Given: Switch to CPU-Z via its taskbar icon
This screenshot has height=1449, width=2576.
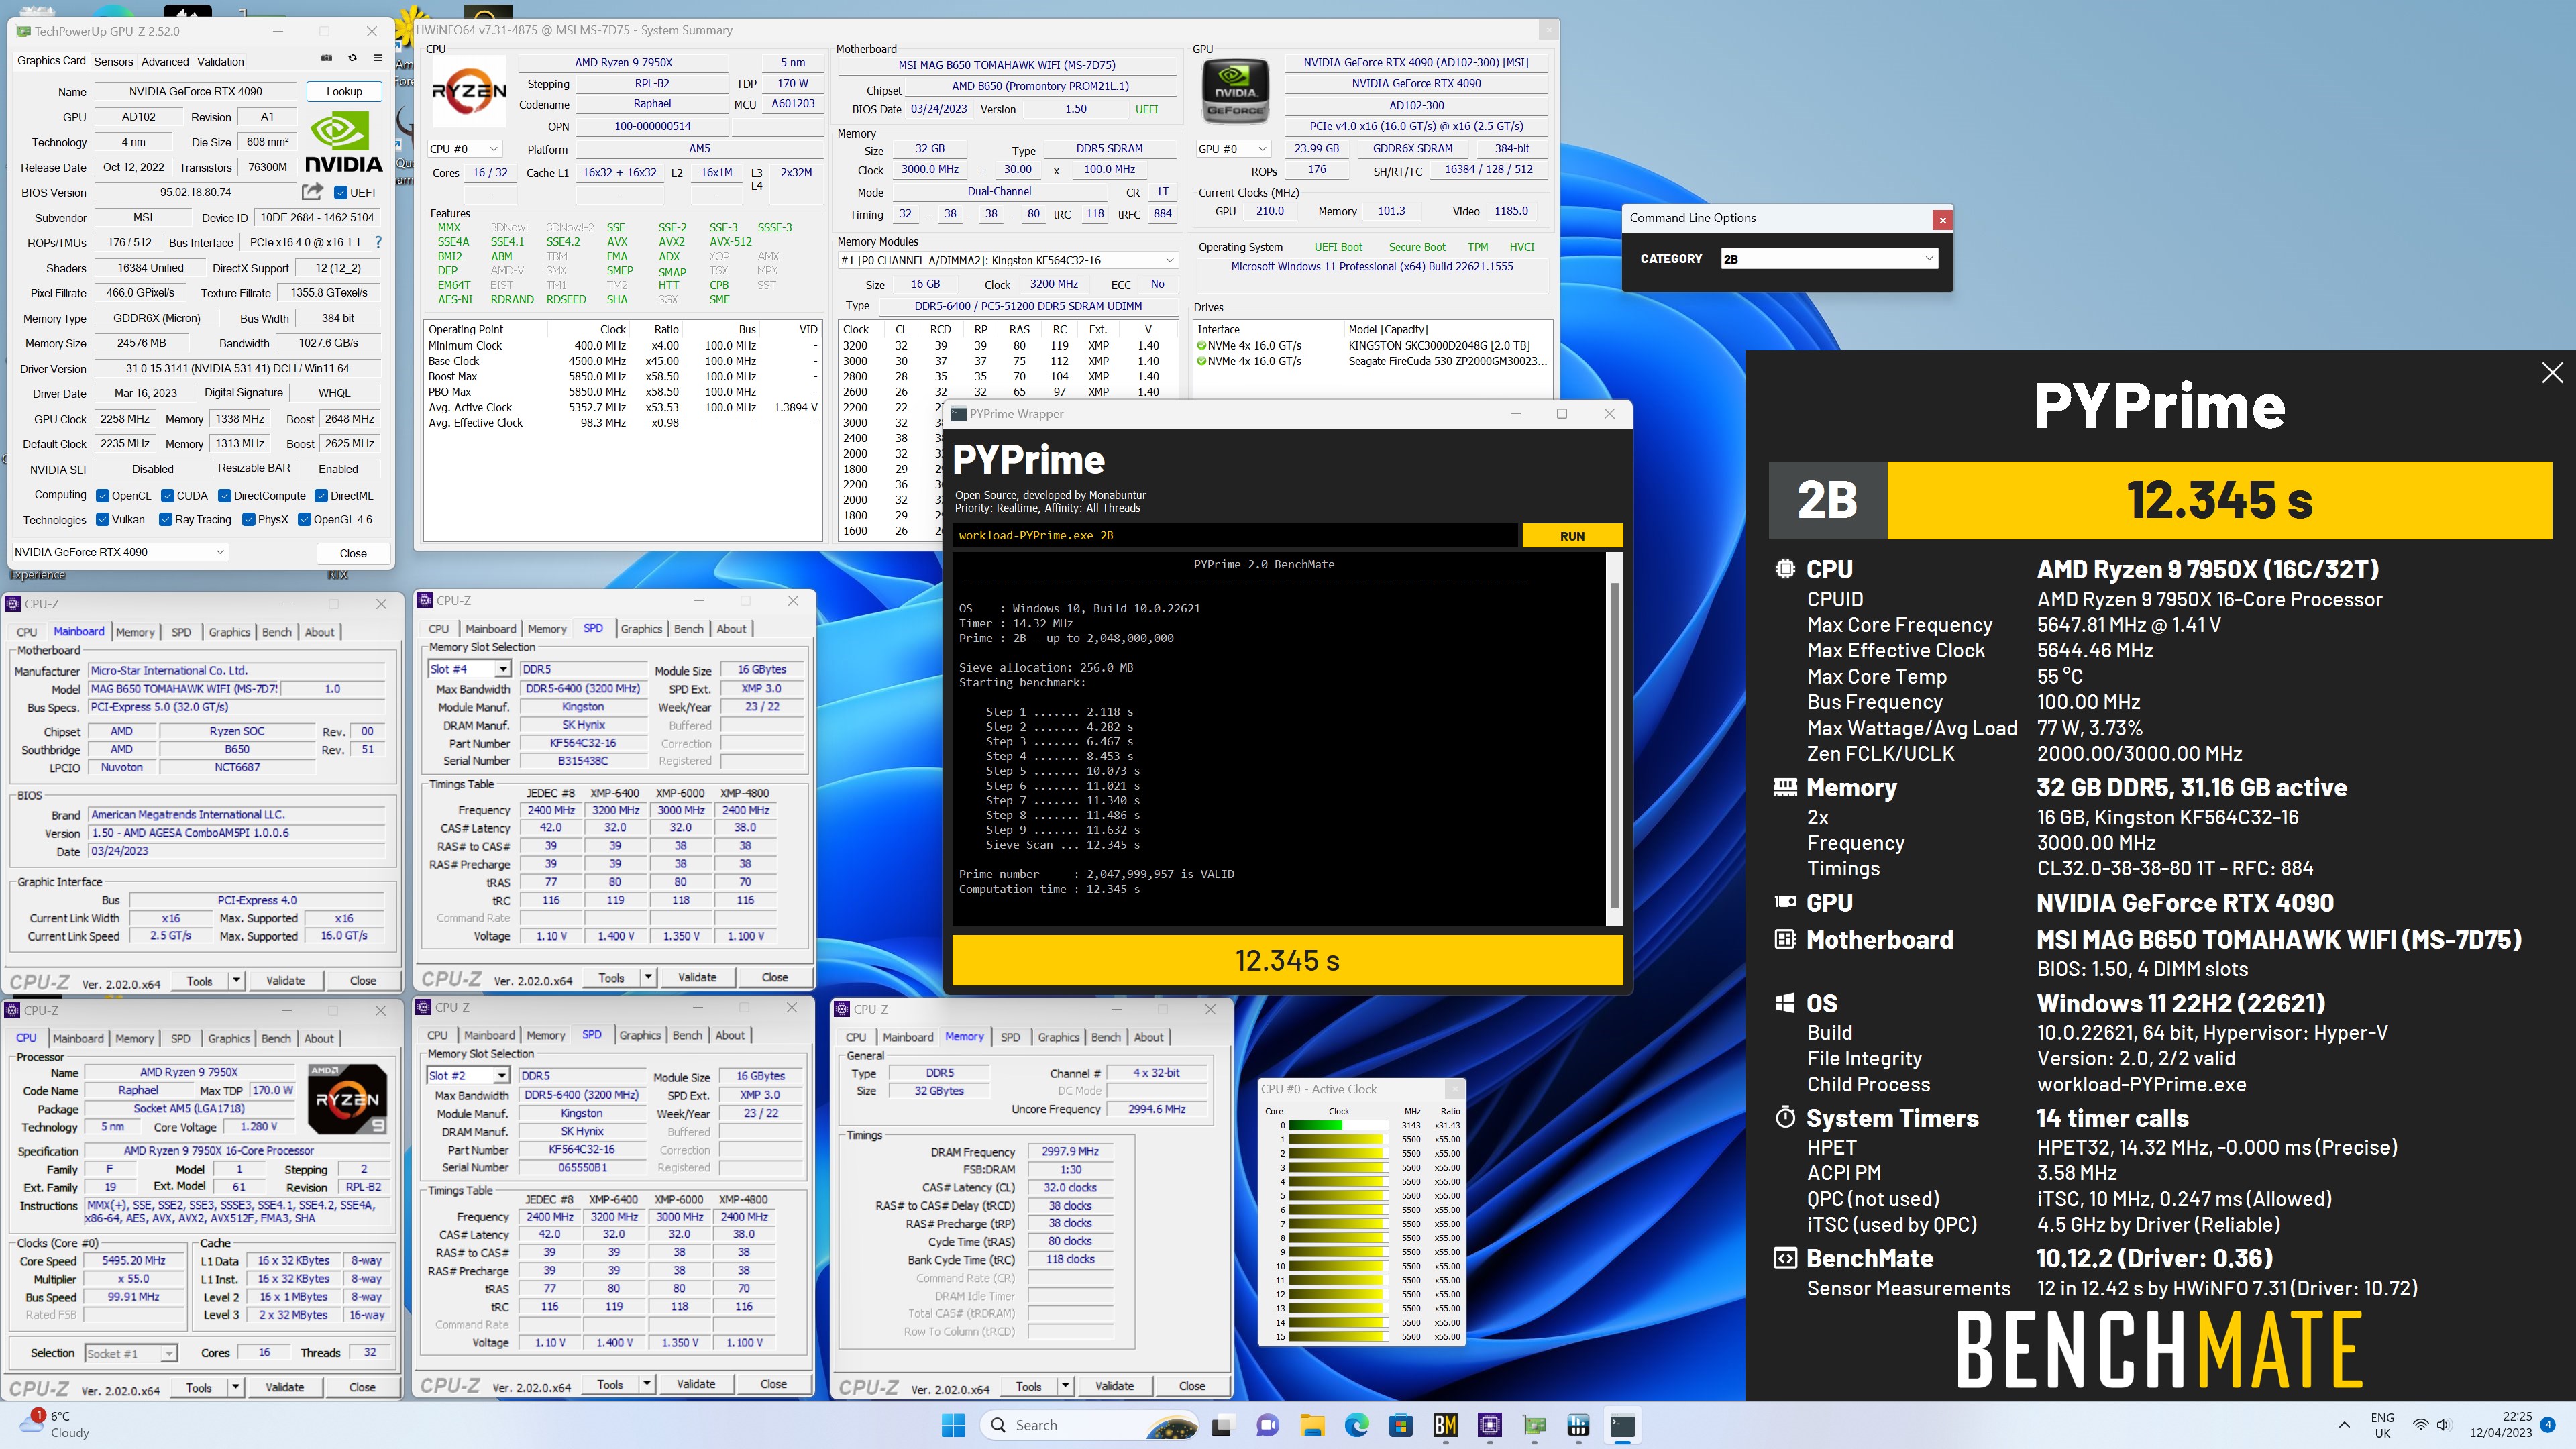Looking at the screenshot, I should click(x=1490, y=1425).
